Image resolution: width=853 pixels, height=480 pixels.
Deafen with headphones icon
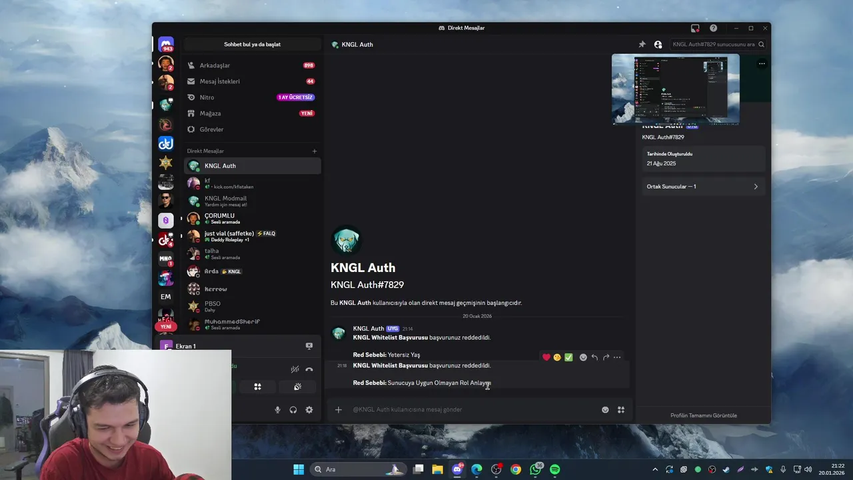point(293,410)
